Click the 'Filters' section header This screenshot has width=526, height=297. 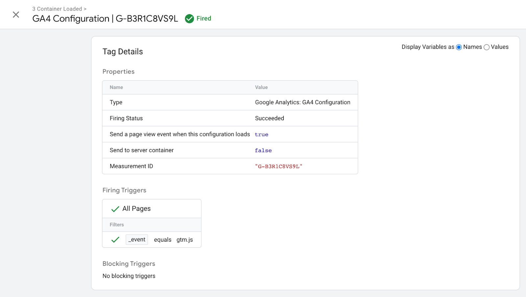[117, 225]
